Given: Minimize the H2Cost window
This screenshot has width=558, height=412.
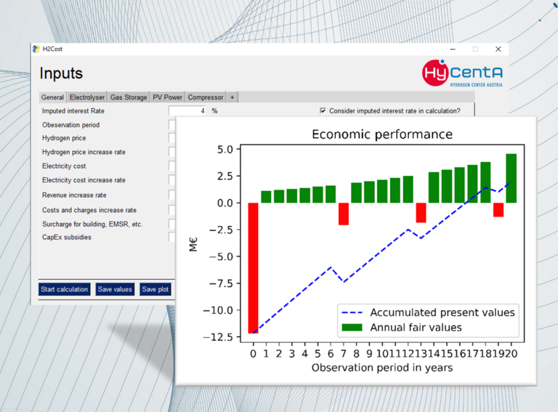Looking at the screenshot, I should tap(453, 49).
